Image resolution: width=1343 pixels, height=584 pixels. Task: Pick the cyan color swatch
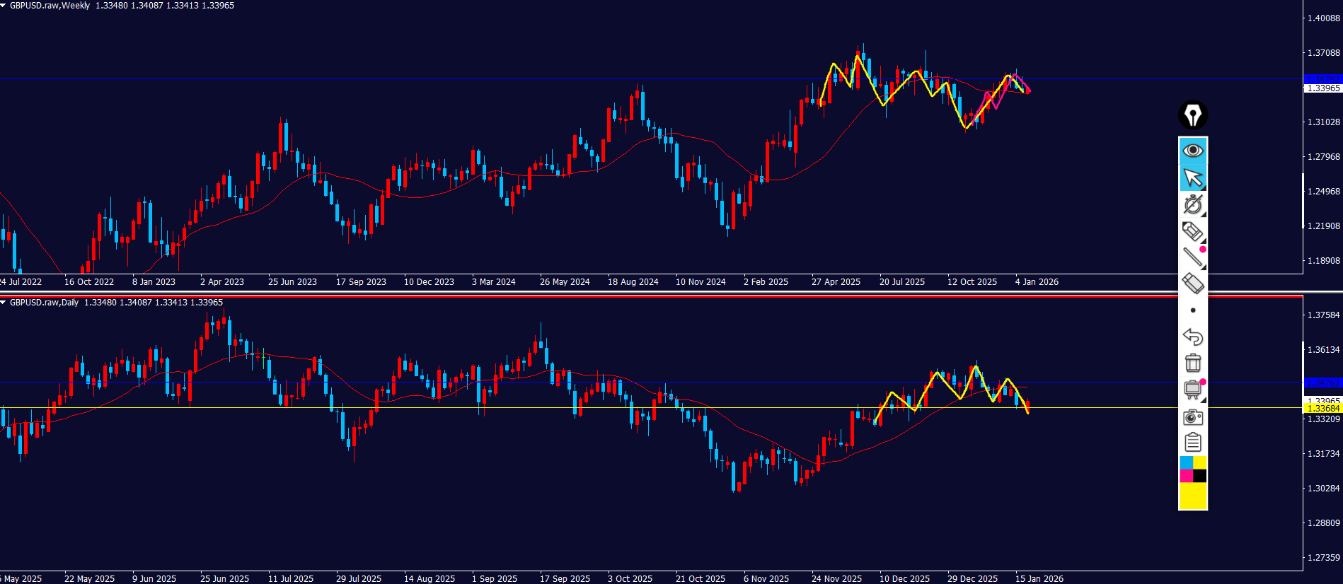(1186, 462)
